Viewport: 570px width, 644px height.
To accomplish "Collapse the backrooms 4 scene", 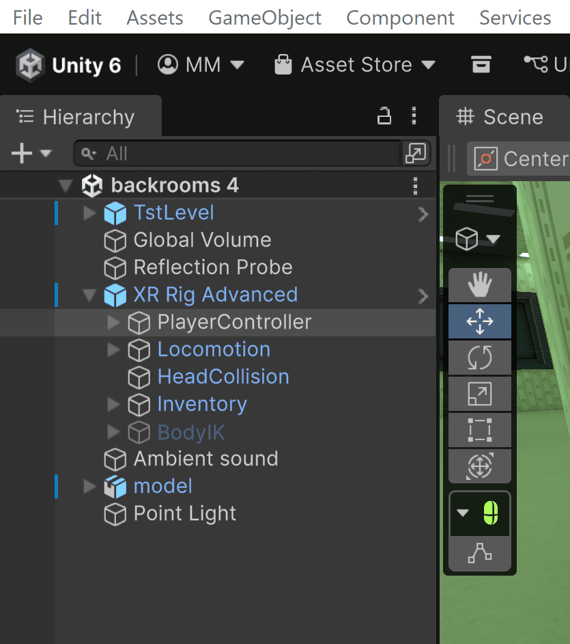I will pyautogui.click(x=66, y=185).
